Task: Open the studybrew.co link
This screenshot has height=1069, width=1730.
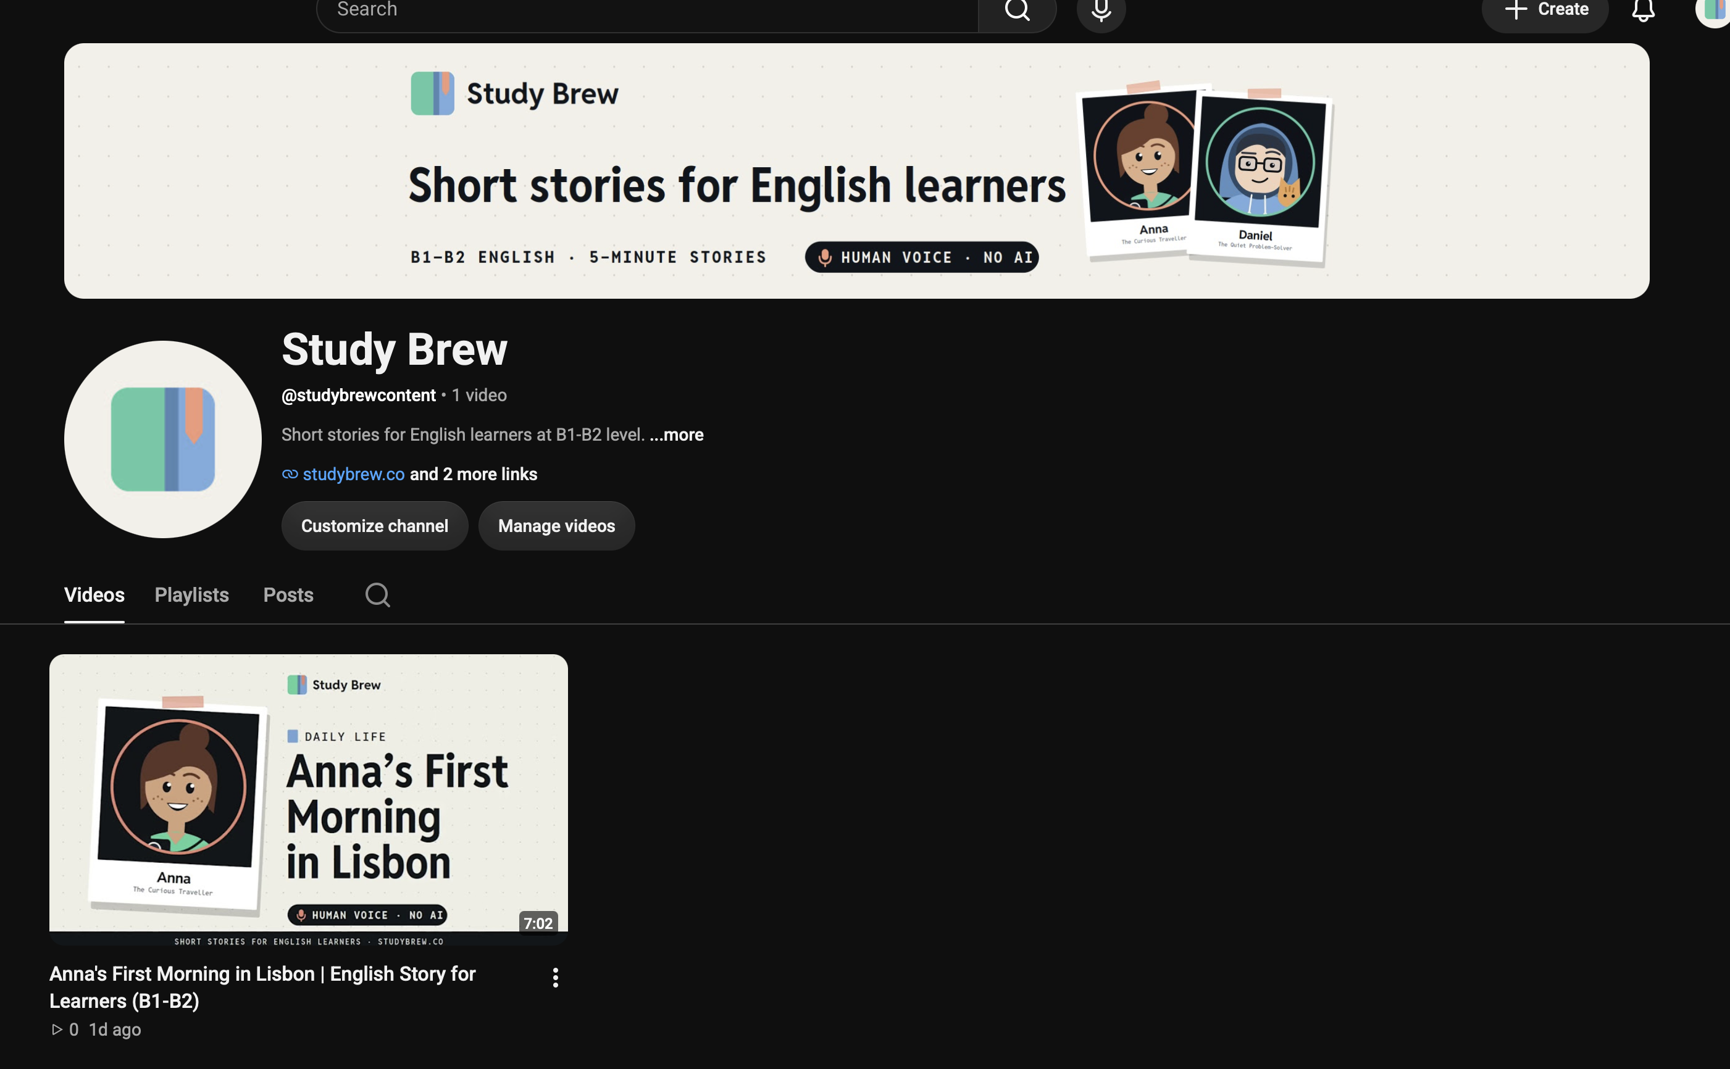Action: [353, 475]
